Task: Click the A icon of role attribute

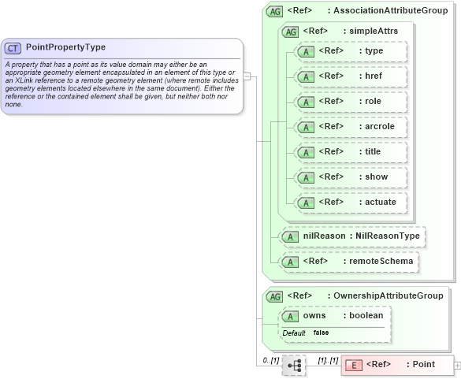Action: (x=306, y=102)
